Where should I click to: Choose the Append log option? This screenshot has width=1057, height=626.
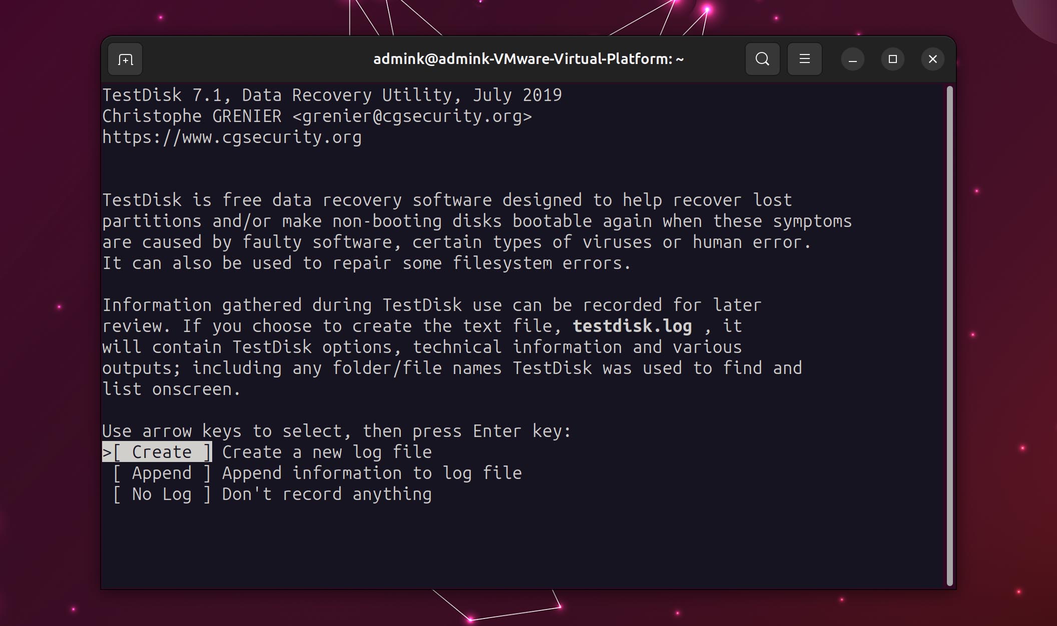[x=162, y=473]
